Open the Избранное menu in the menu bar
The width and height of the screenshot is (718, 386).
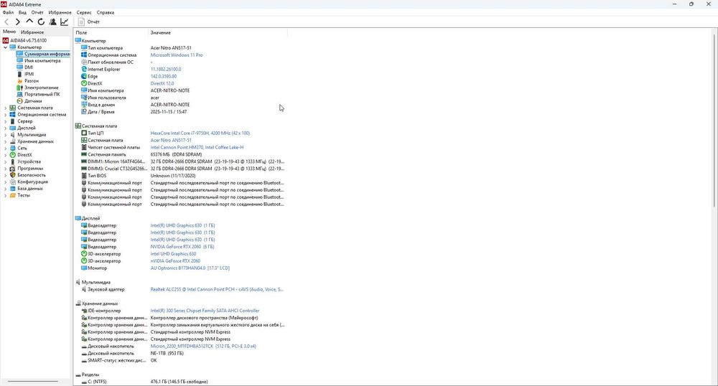click(x=60, y=12)
